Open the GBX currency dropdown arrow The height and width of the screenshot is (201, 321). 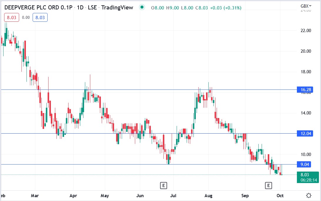click(310, 5)
